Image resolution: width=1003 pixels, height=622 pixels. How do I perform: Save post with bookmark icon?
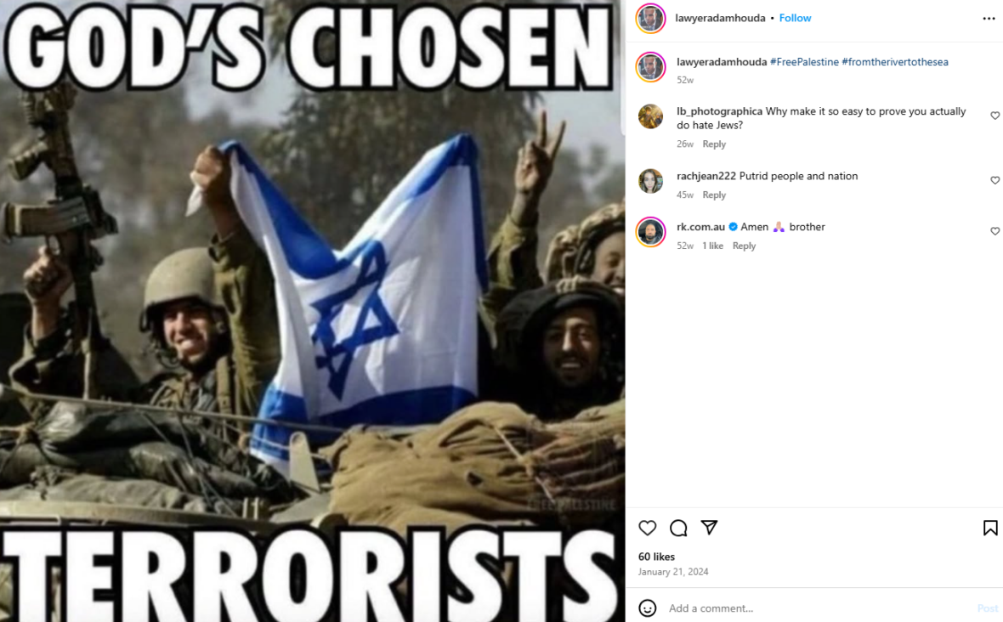[x=990, y=528]
